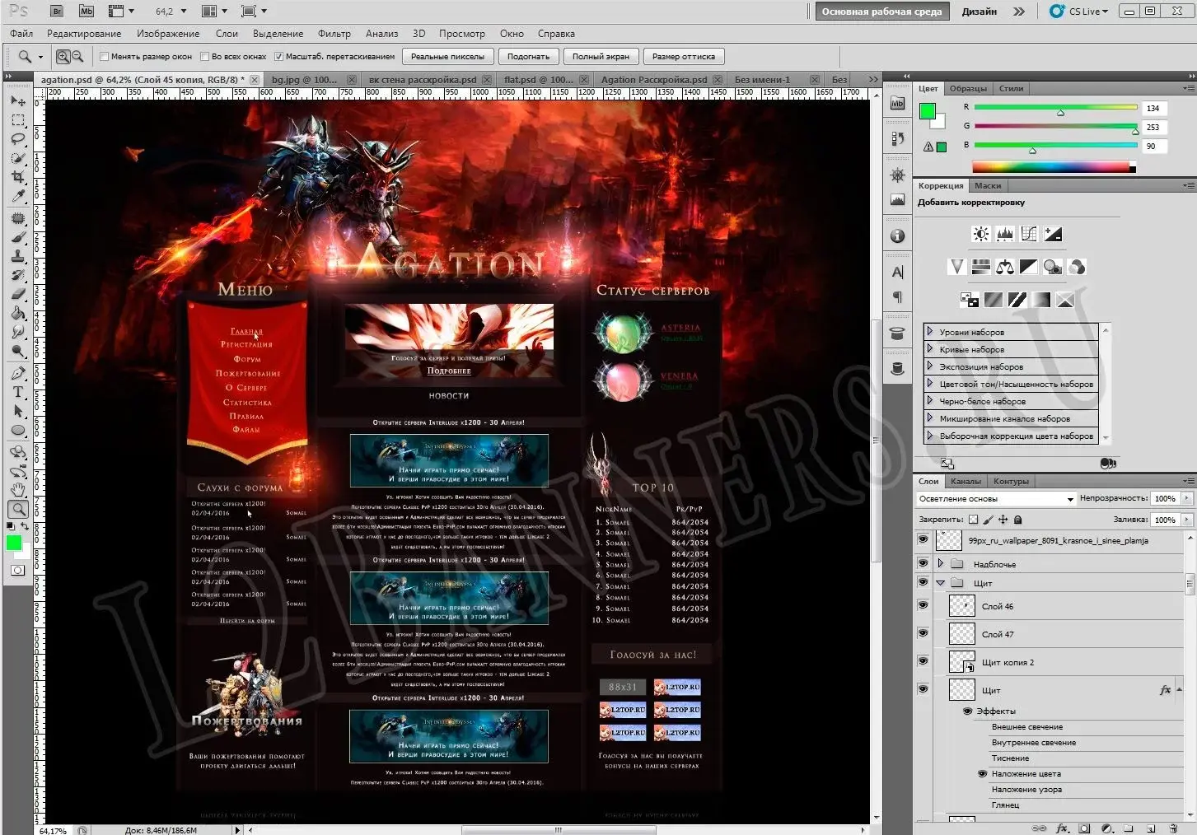The width and height of the screenshot is (1197, 835).
Task: Add a Brightness/Contrast adjustment
Action: 980,234
